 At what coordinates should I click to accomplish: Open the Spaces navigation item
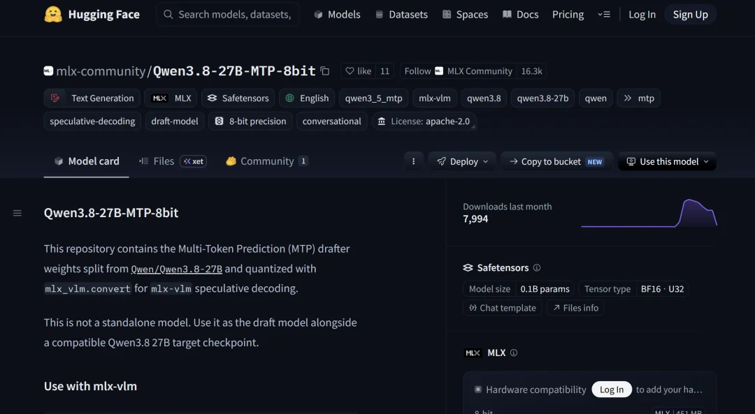click(465, 15)
